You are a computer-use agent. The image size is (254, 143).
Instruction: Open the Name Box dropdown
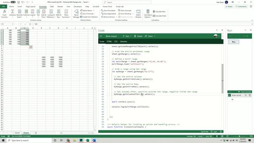(x=12, y=24)
